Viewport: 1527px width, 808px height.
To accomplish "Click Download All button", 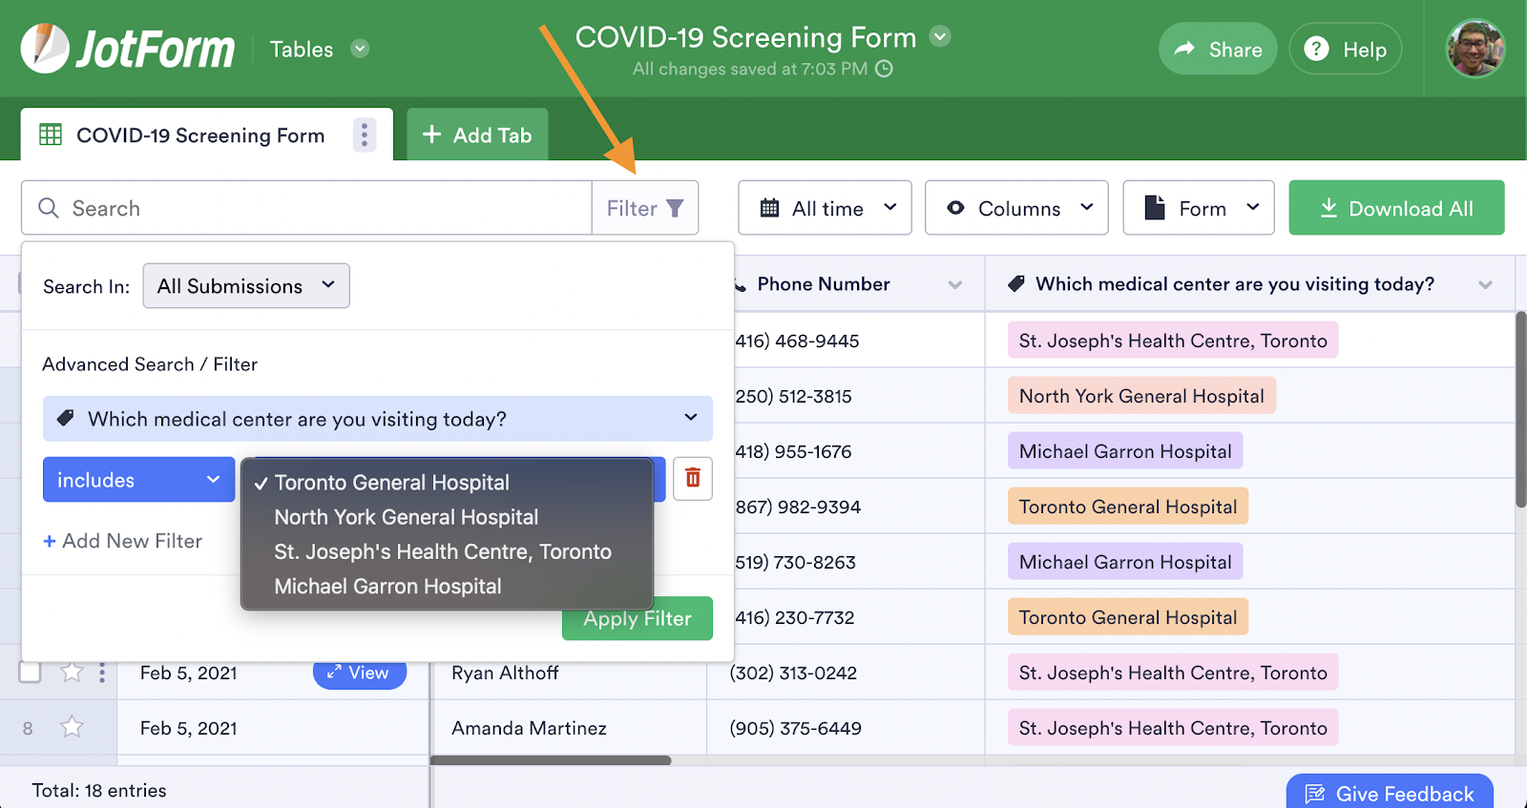I will (x=1397, y=208).
